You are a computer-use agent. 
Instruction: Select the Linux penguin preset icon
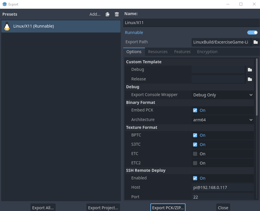click(x=7, y=26)
